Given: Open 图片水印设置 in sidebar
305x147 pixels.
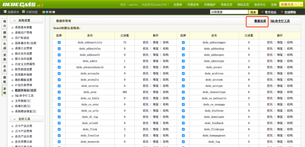Looking at the screenshot, I should pos(23,59).
